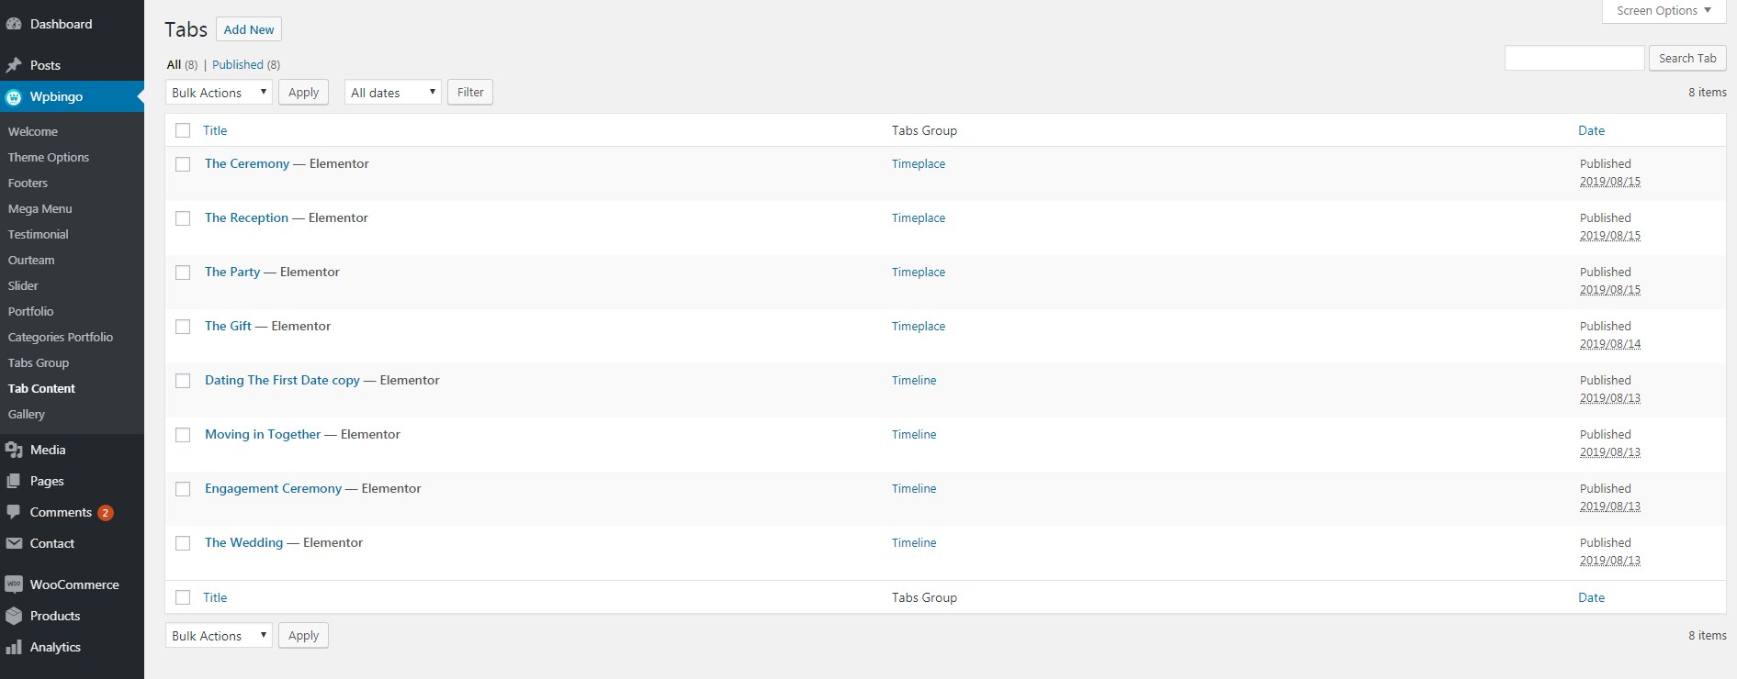Open the top Bulk Actions dropdown
The width and height of the screenshot is (1737, 679).
[x=219, y=93]
